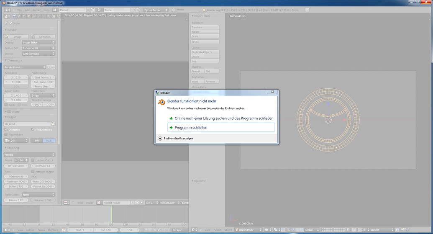Open the Object Mode dropdown
Screen dimensions: 433x234
point(248,230)
